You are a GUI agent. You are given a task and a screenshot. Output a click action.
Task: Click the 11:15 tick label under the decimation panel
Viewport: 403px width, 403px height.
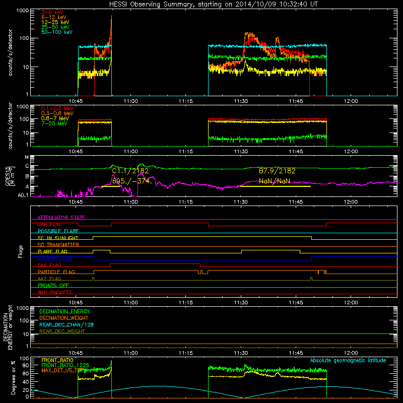(185, 353)
